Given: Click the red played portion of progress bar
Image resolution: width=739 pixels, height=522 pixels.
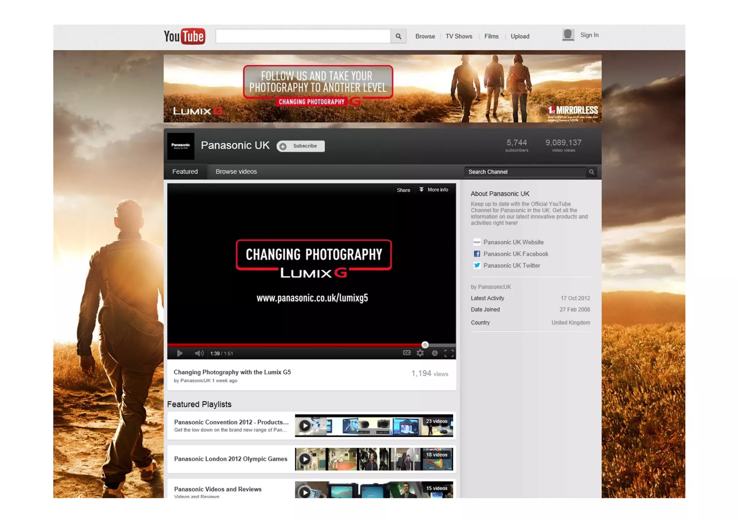Looking at the screenshot, I should point(294,345).
